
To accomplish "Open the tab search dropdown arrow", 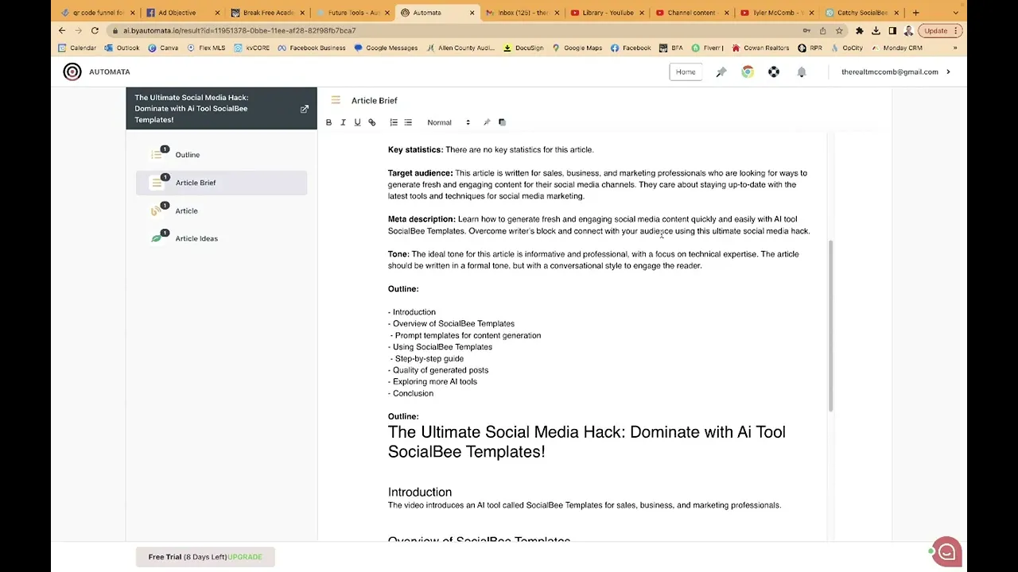I will coord(955,13).
